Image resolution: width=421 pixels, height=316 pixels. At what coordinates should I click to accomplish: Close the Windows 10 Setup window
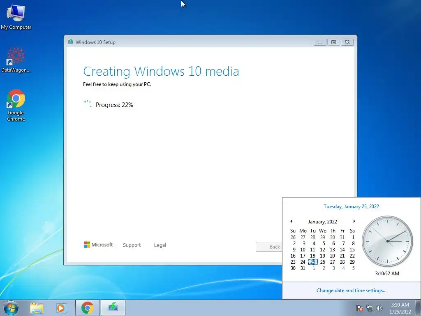[x=347, y=42]
